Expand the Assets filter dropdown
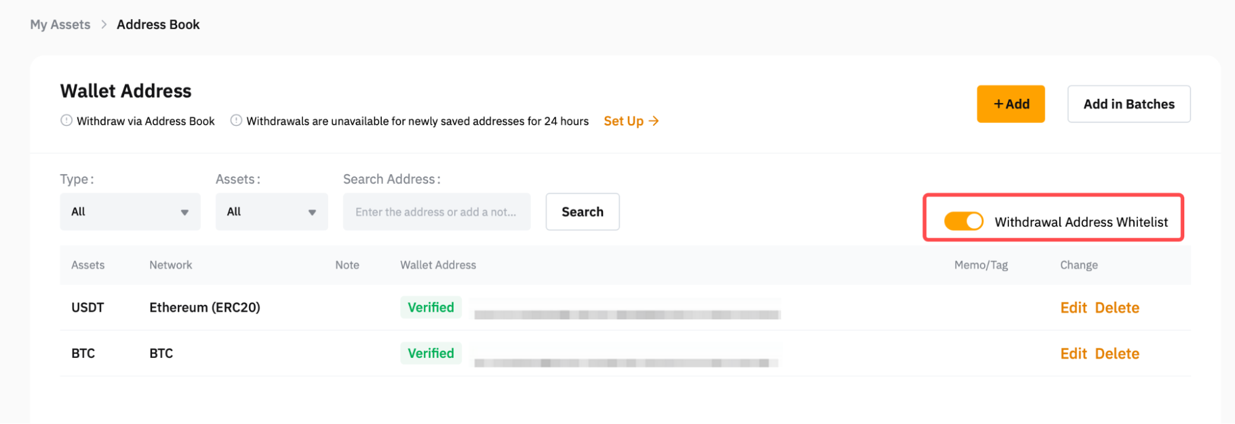Screen dimensions: 1235x424 click(x=271, y=212)
